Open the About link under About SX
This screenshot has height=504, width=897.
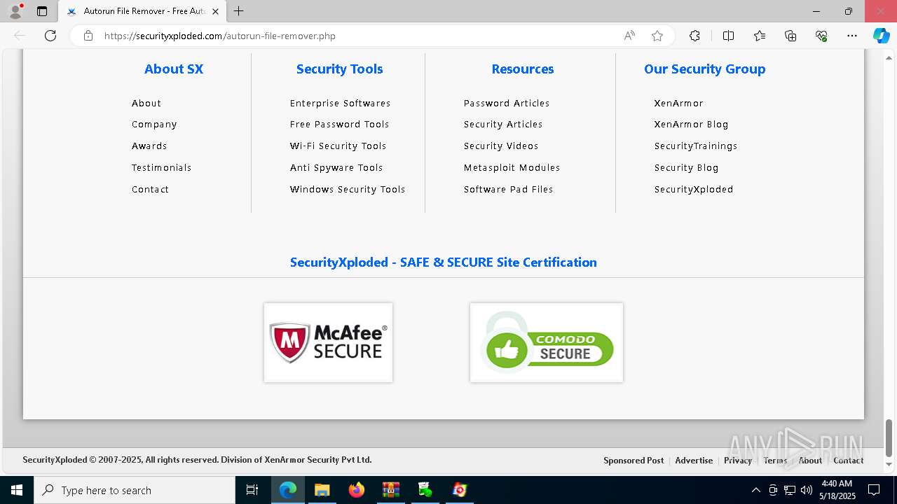click(146, 103)
